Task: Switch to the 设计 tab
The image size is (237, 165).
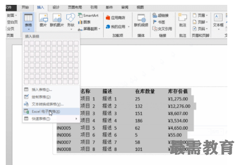Action: [x=56, y=7]
